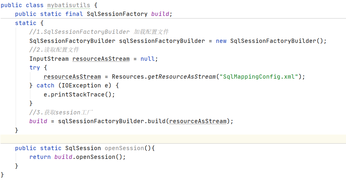Click the static keyword that opens the static block
The height and width of the screenshot is (181, 346).
click(x=25, y=23)
